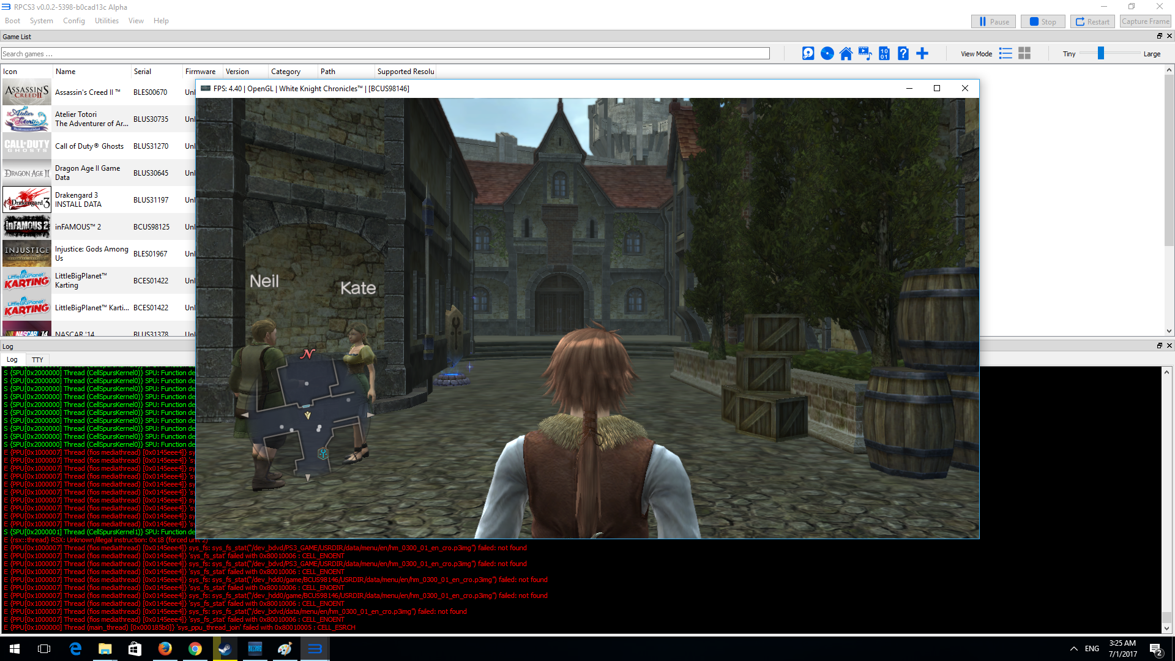The width and height of the screenshot is (1175, 661).
Task: Open Steam from the taskbar
Action: pyautogui.click(x=225, y=649)
